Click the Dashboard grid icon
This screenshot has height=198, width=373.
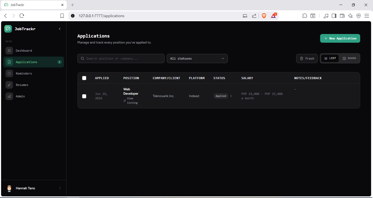tap(9, 51)
